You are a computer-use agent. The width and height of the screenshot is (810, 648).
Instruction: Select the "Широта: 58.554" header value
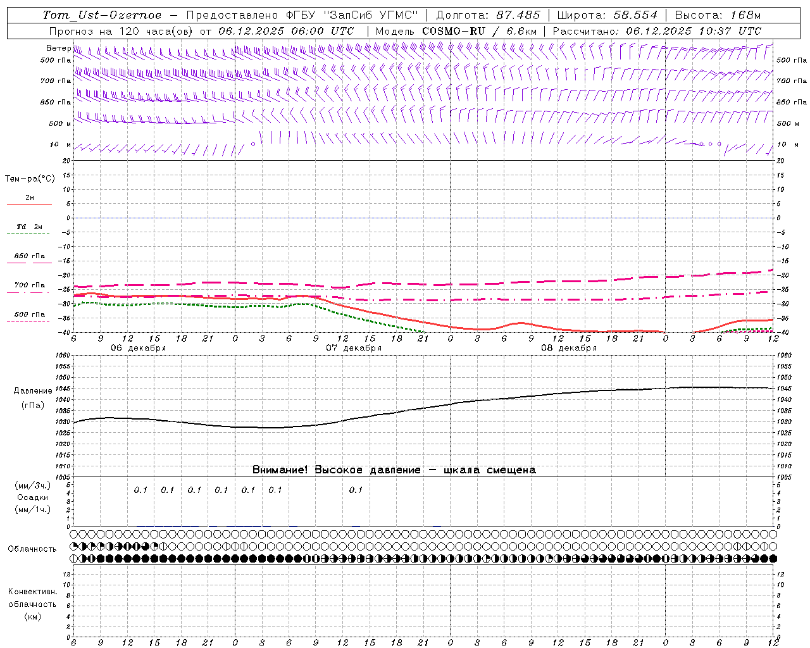607,15
